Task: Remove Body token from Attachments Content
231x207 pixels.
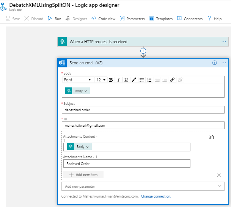Action: tap(88, 147)
